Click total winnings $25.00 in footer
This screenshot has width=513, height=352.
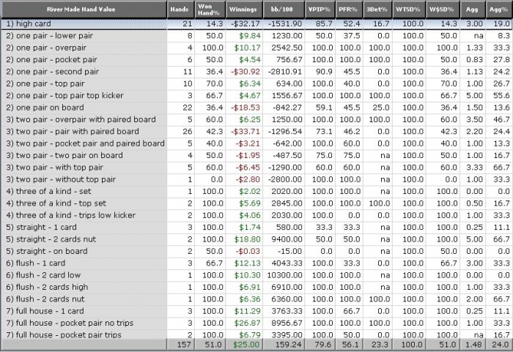(x=246, y=345)
